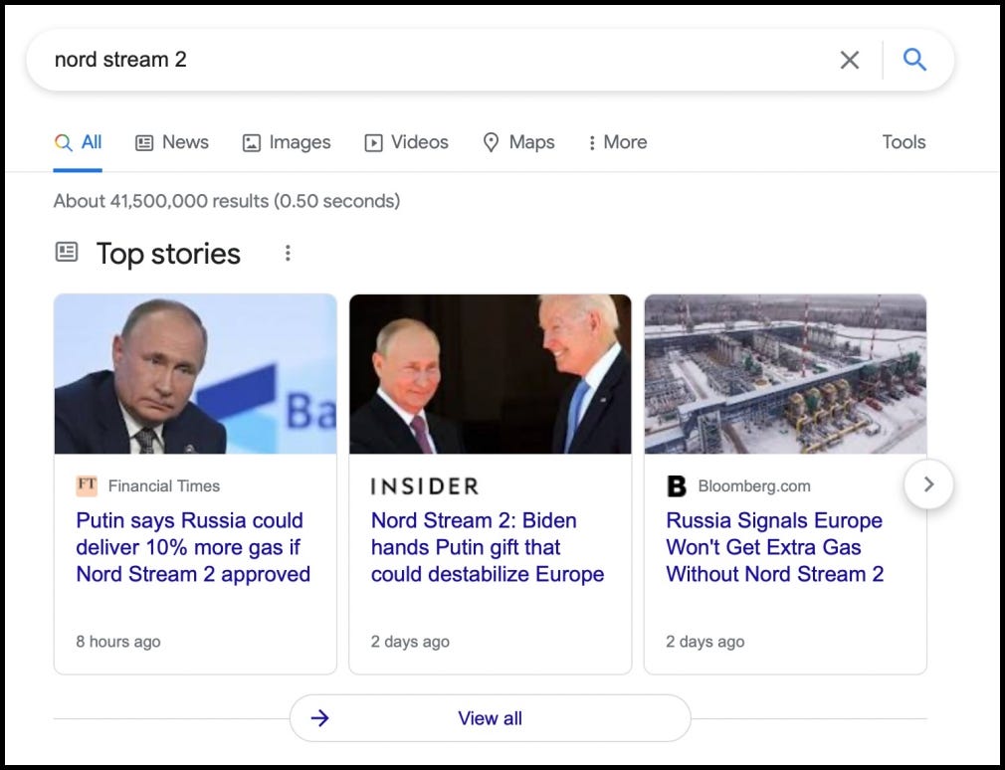Viewport: 1005px width, 770px height.
Task: Open "Russia Signals Europe Won't Get Extra Gas" headline
Action: pos(775,547)
